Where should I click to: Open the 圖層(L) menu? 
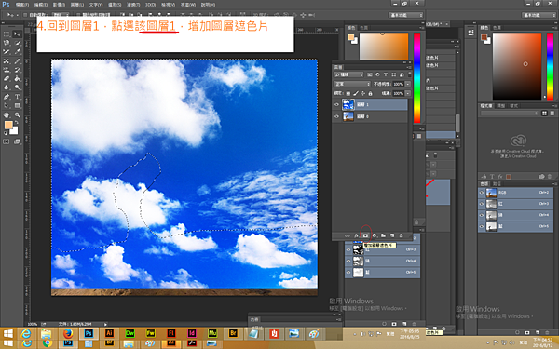coord(77,5)
